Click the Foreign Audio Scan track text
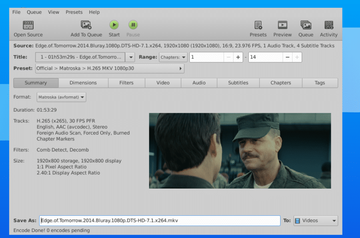360x238 pixels. pyautogui.click(x=83, y=133)
